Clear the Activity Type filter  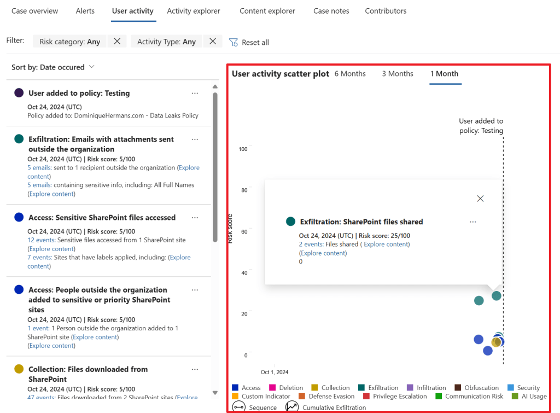coord(213,42)
